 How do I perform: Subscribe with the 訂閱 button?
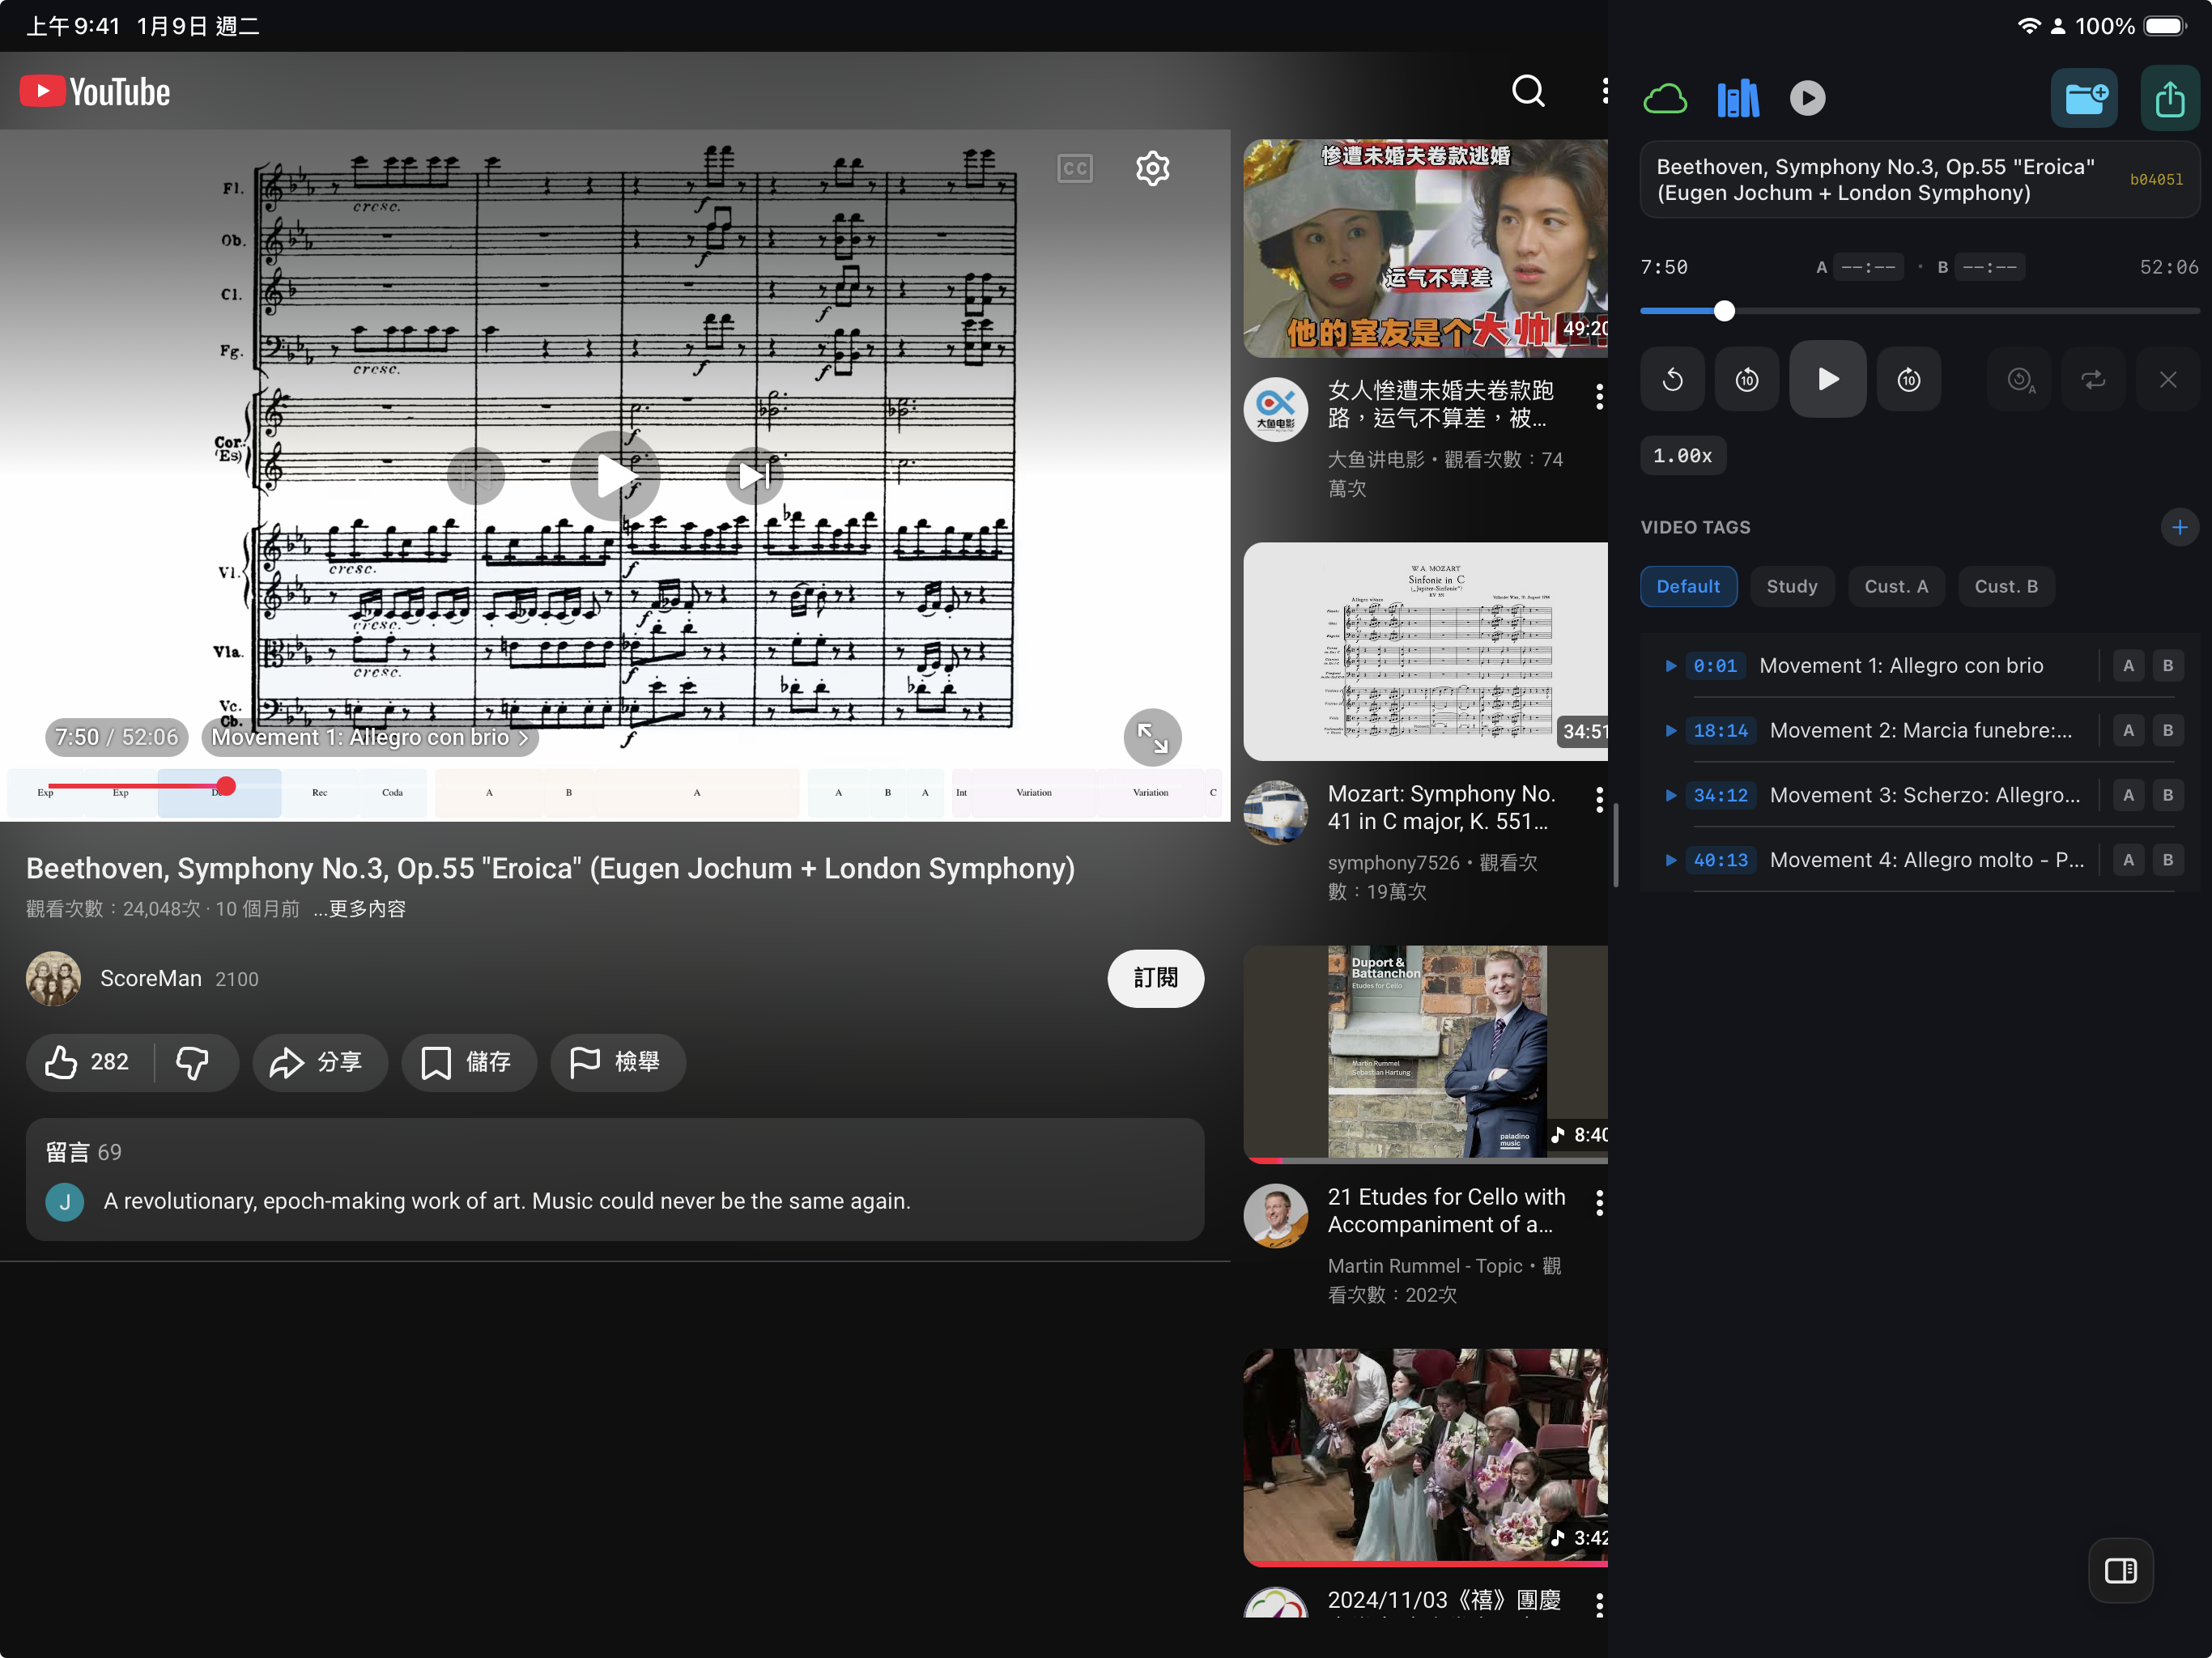point(1155,978)
